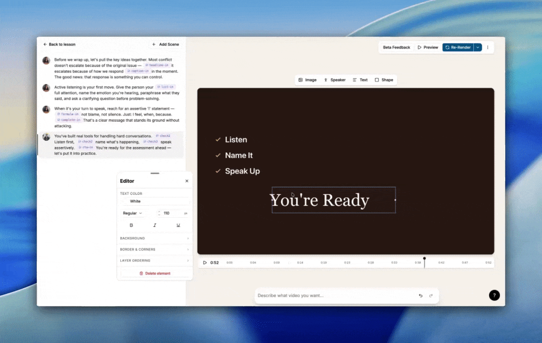The image size is (542, 343).
Task: Click the redo arrow in prompt bar
Action: [431, 295]
